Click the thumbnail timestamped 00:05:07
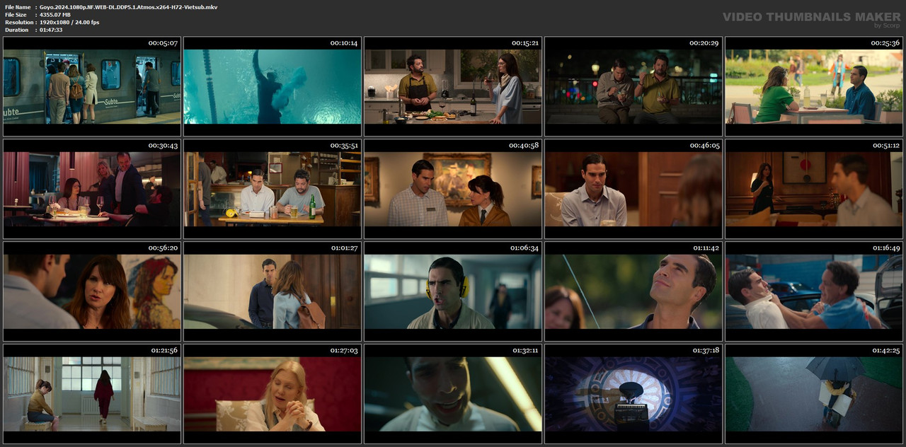906x447 pixels. [x=92, y=86]
